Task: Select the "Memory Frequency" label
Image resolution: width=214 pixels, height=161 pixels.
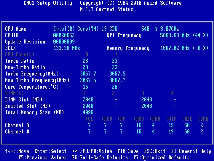Action: [x=128, y=48]
